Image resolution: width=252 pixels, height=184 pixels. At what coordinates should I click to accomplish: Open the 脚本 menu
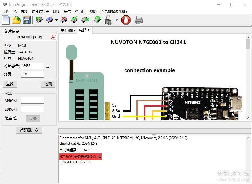57,12
